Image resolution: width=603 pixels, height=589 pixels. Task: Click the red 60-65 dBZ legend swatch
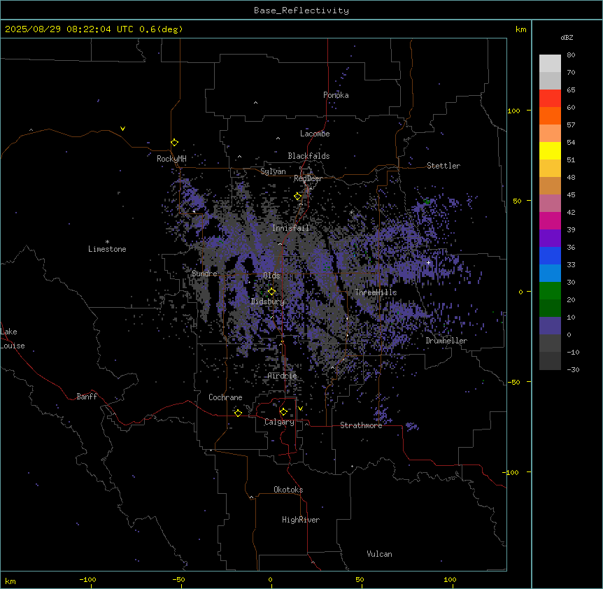tap(550, 99)
